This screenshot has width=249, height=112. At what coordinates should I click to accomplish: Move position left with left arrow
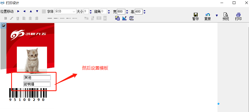click(24, 11)
